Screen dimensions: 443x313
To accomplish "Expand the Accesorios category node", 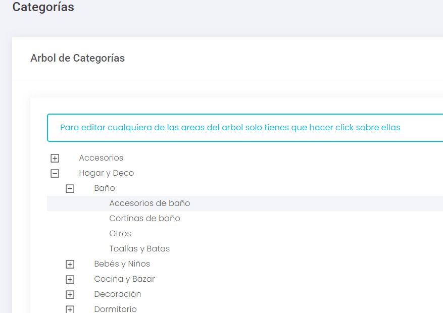I will (55, 159).
